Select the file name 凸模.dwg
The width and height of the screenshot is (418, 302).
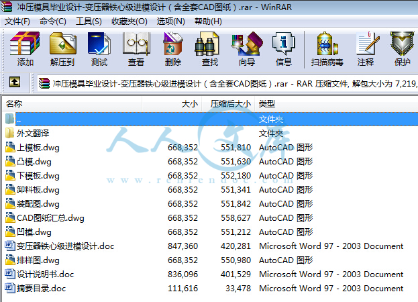pyautogui.click(x=34, y=162)
